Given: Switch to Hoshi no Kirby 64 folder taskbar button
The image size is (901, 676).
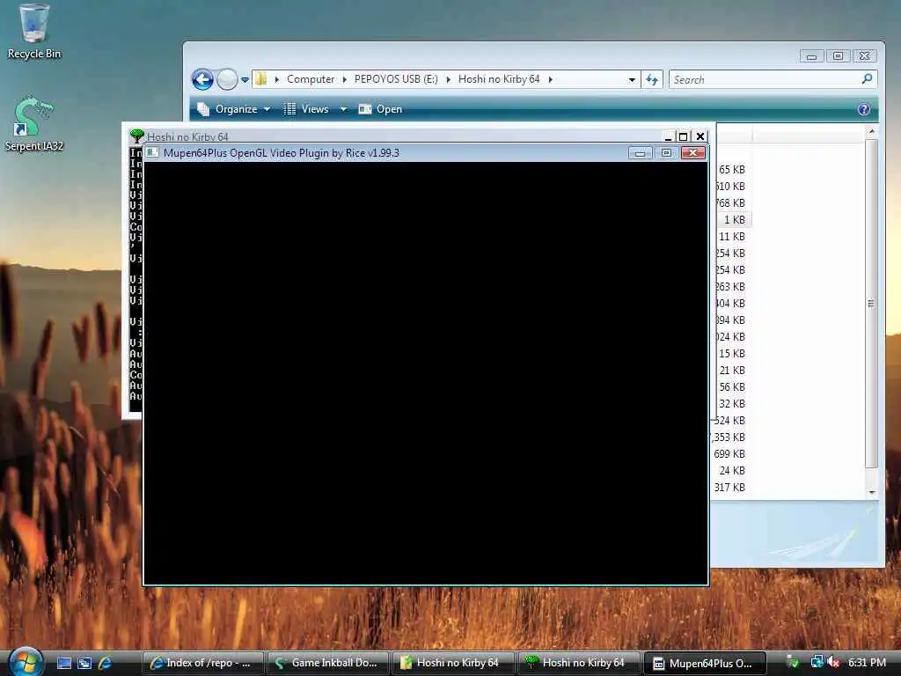Looking at the screenshot, I should [453, 663].
